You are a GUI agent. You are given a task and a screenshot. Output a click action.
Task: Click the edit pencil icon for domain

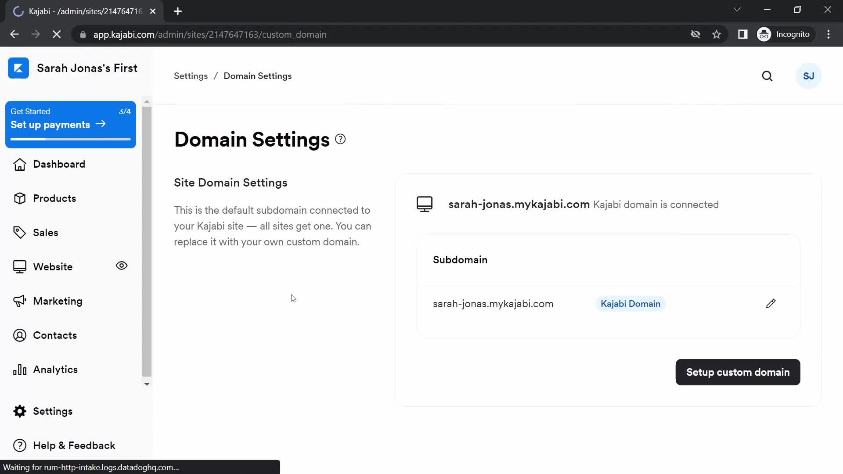click(771, 303)
